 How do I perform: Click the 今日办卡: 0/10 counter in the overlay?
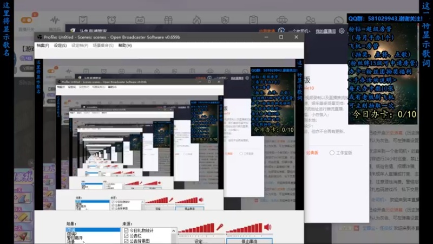point(384,114)
